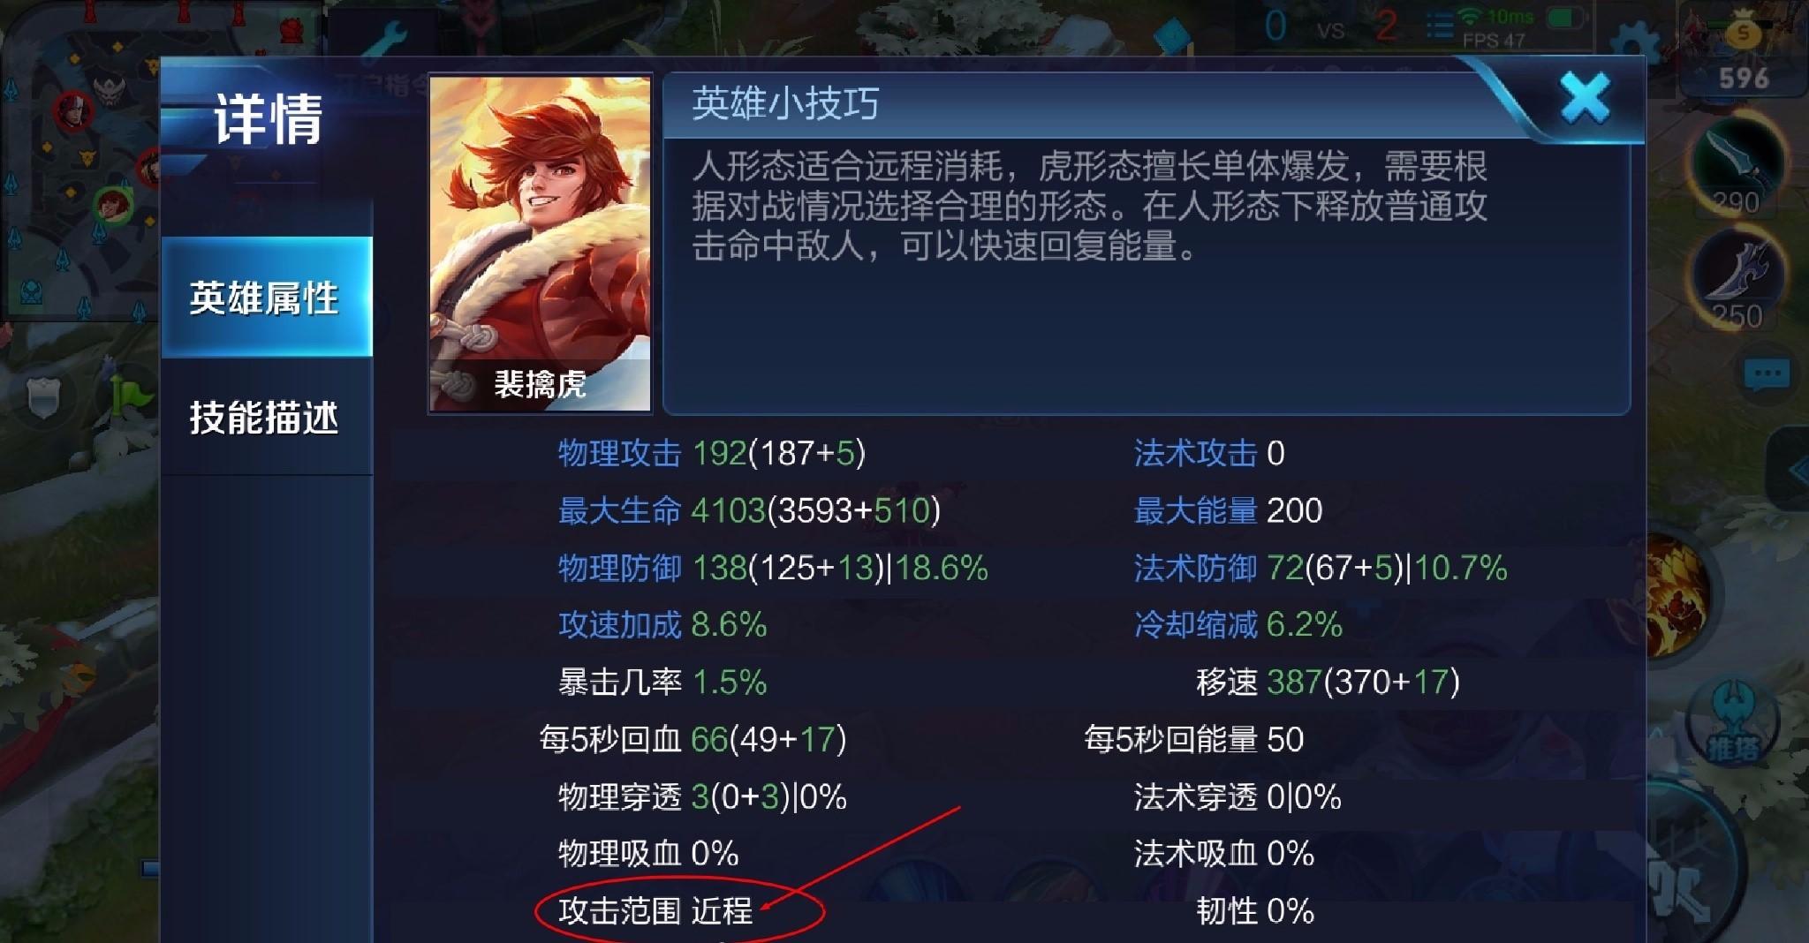Tap the shield icon on the left
The width and height of the screenshot is (1809, 943).
[x=44, y=399]
